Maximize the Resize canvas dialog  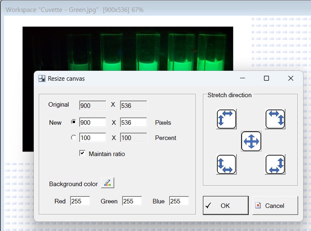(x=266, y=78)
